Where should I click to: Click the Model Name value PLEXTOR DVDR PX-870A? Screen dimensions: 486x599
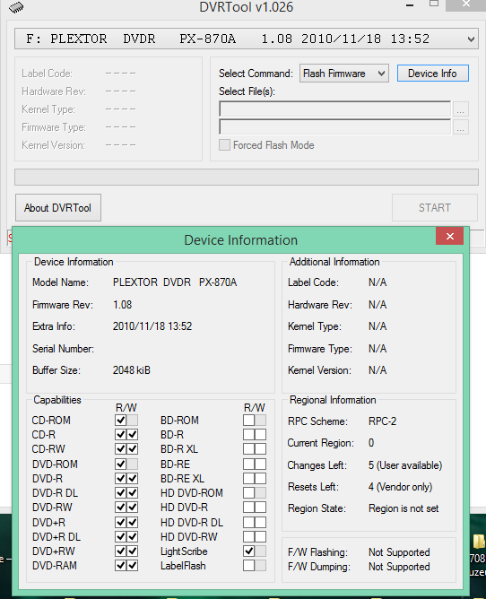(175, 282)
